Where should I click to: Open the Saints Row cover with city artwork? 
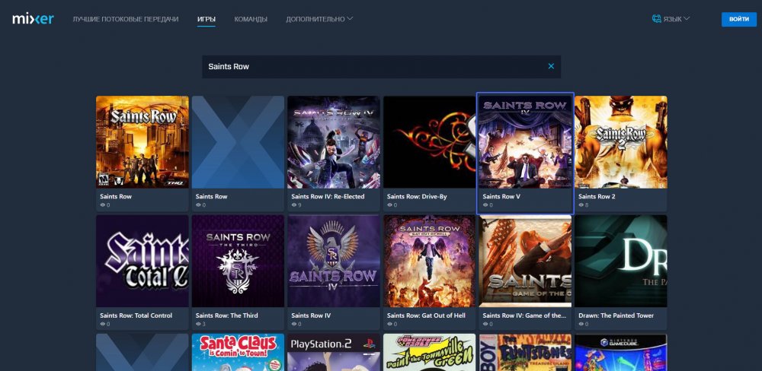point(142,141)
